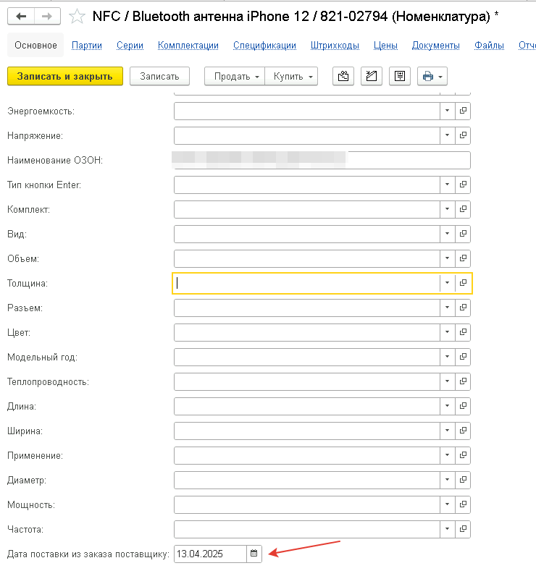Image resolution: width=536 pixels, height=571 pixels.
Task: Open the Мощность value form icon
Action: click(463, 504)
